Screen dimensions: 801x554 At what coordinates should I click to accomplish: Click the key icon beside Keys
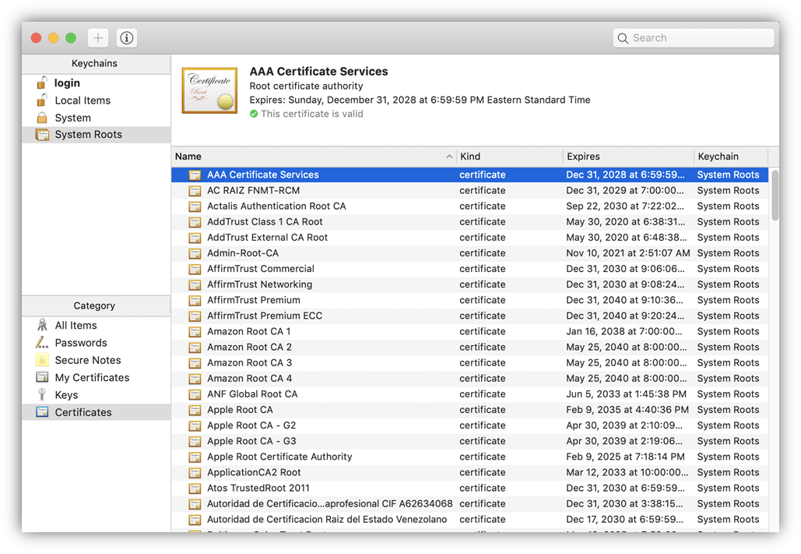pos(42,394)
